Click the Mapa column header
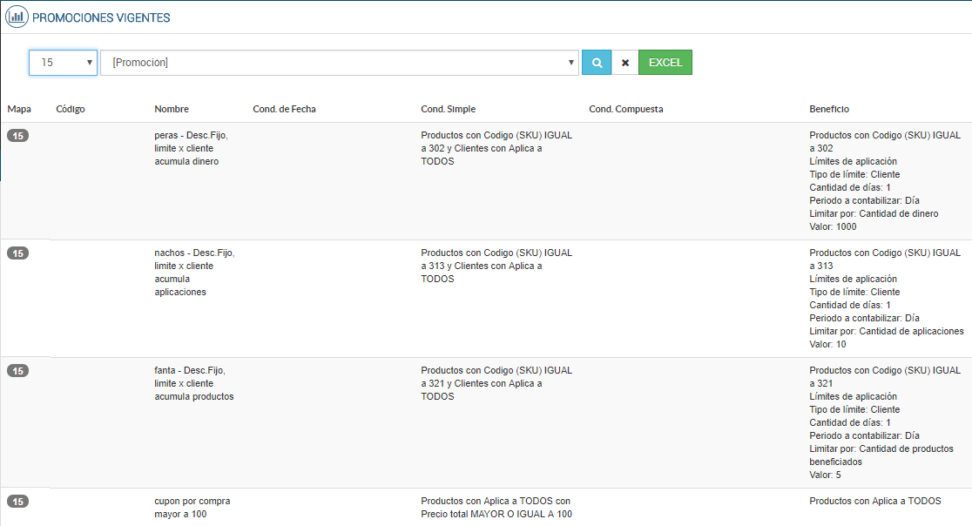Viewport: 972px width, 526px height. pos(19,109)
